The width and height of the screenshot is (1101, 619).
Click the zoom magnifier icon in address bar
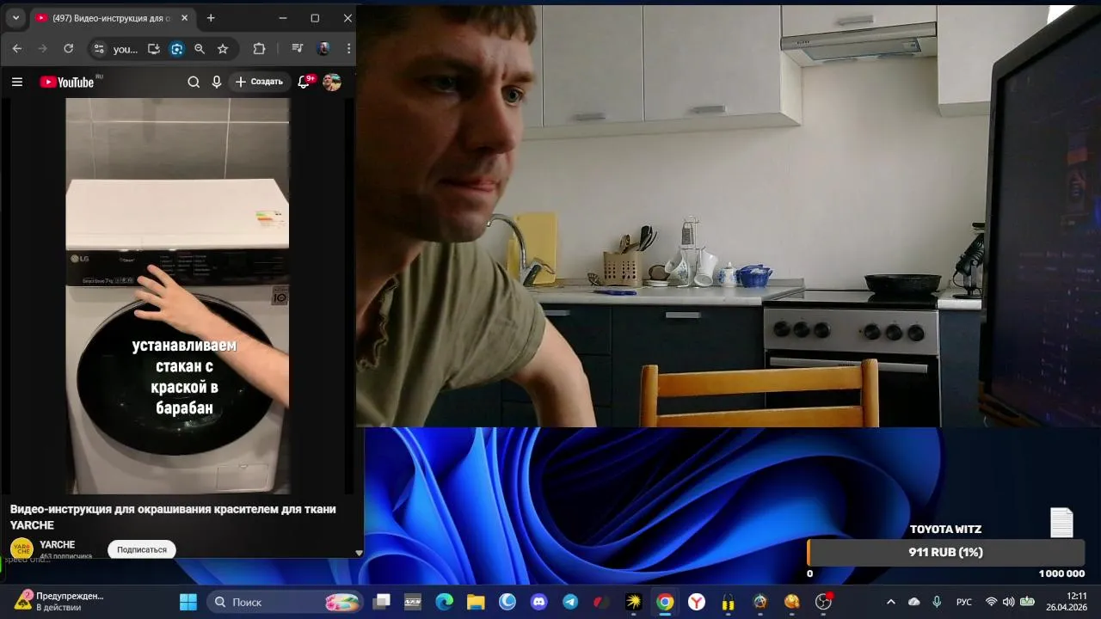coord(200,49)
